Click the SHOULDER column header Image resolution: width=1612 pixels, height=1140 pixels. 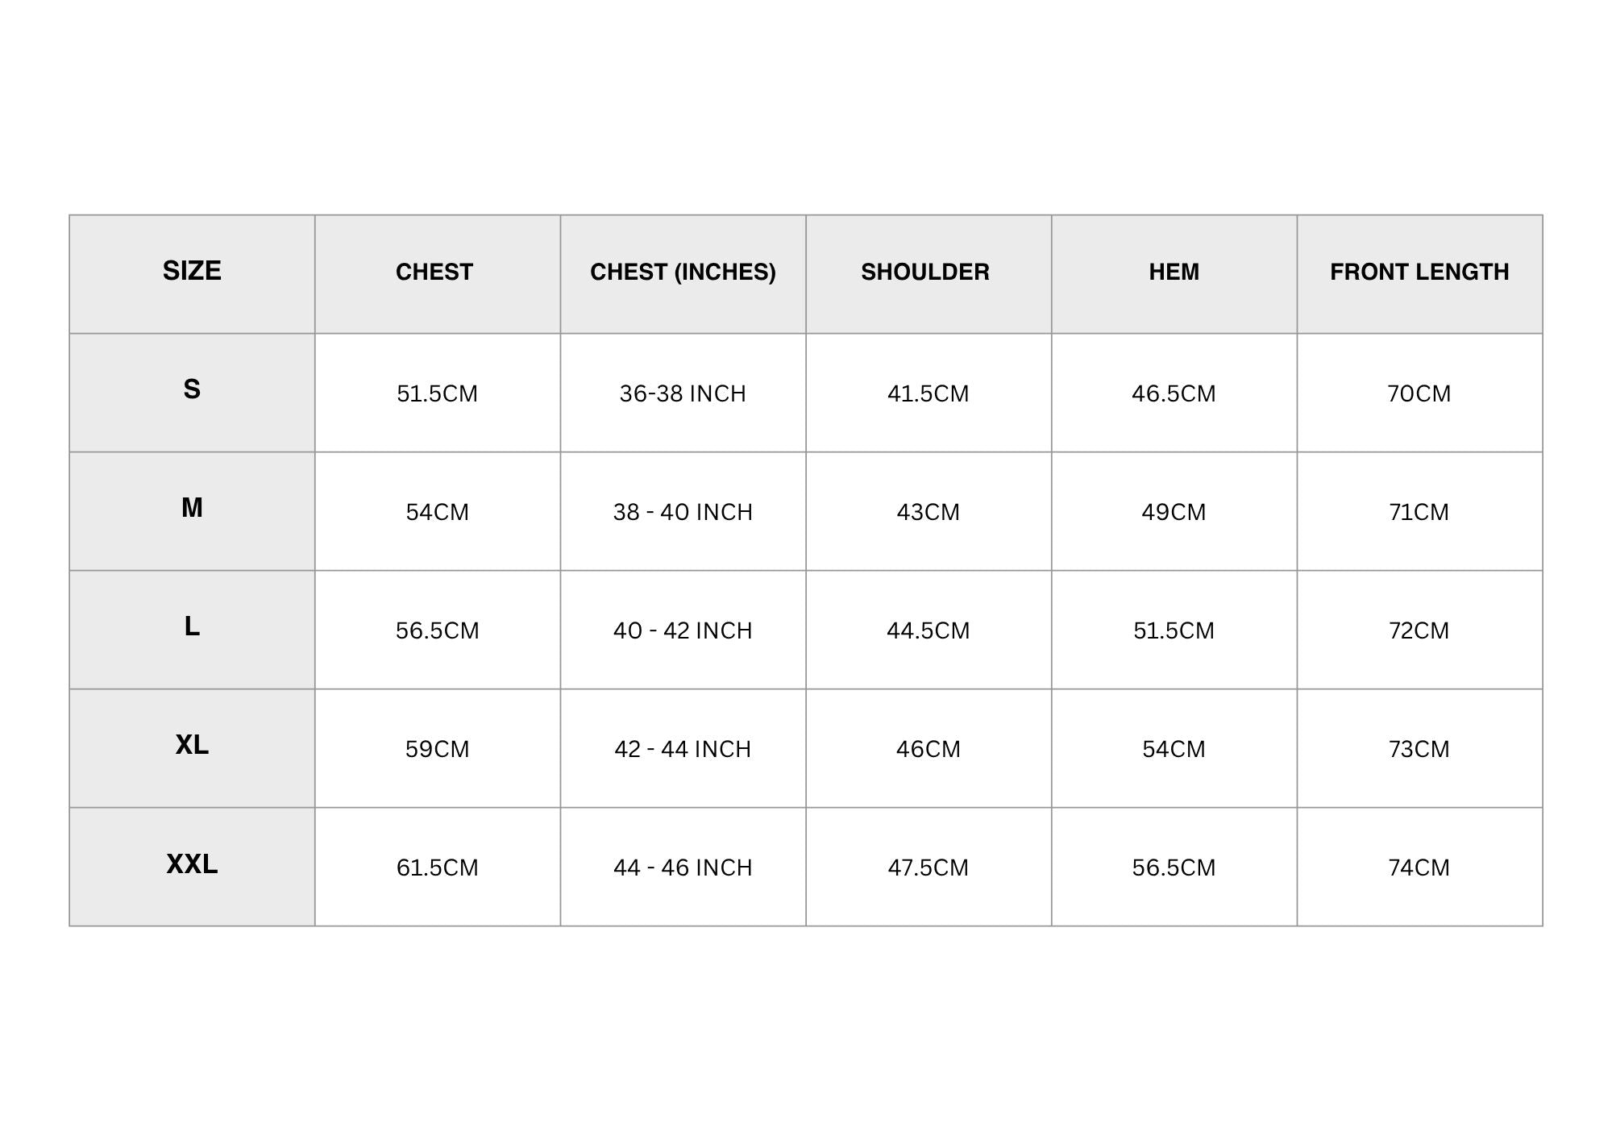[x=925, y=273]
